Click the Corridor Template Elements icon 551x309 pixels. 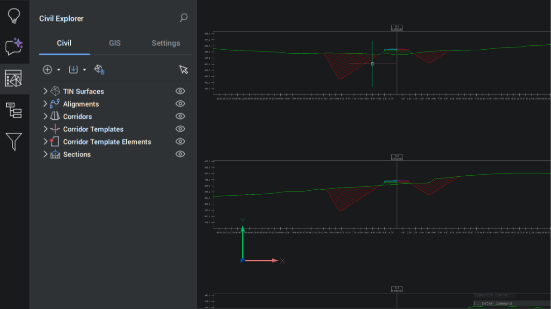[x=55, y=142]
